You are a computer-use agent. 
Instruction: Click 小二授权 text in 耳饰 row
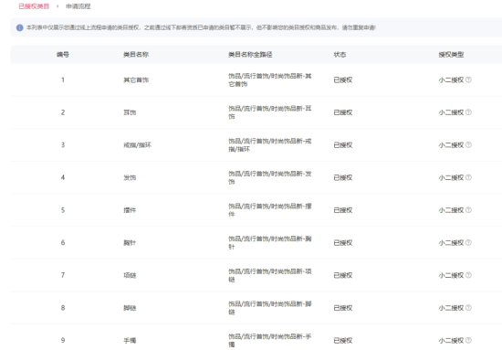[x=451, y=112]
